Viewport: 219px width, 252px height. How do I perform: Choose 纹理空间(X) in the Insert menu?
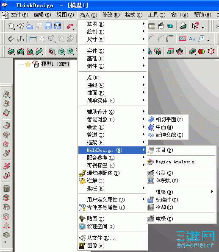point(113,227)
